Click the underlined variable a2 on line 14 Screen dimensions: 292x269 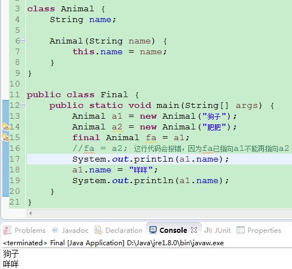coord(117,127)
